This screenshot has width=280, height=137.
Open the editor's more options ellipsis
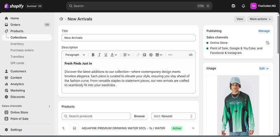(x=170, y=55)
